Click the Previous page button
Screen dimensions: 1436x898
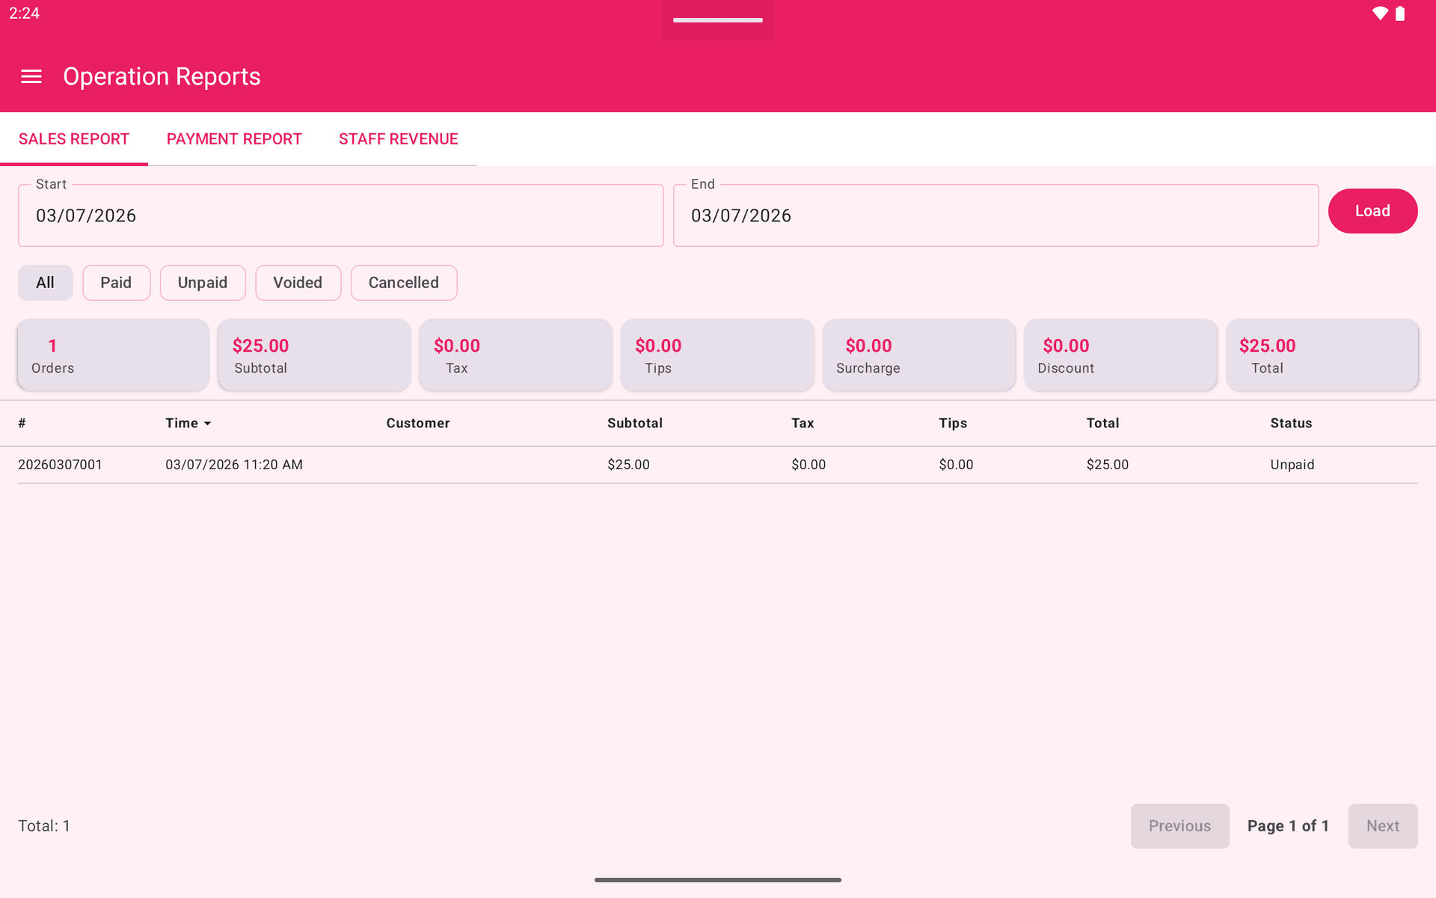coord(1179,826)
